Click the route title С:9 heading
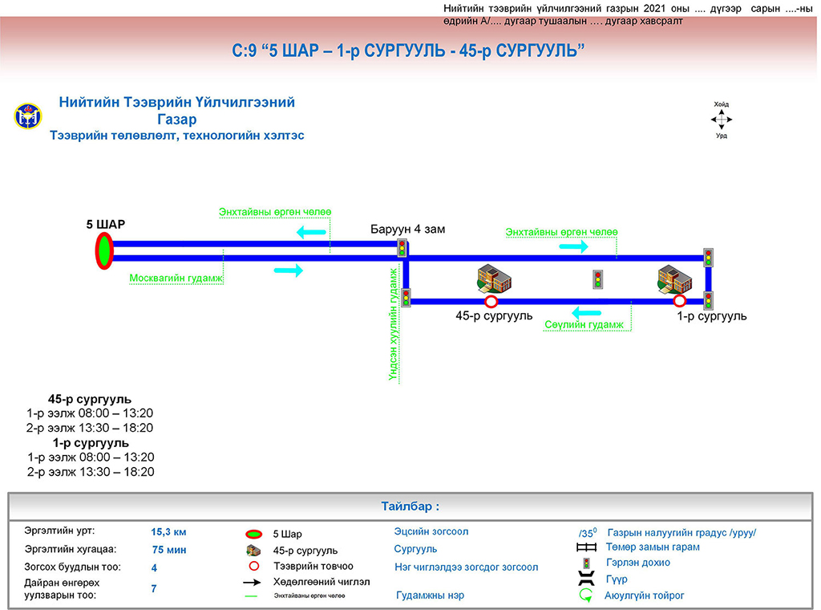Image resolution: width=821 pixels, height=610 pixels. pyautogui.click(x=409, y=51)
